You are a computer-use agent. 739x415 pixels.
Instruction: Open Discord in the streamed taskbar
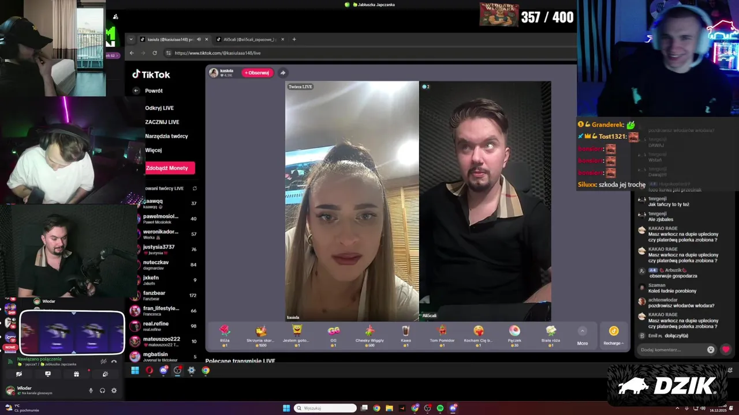[x=163, y=371]
